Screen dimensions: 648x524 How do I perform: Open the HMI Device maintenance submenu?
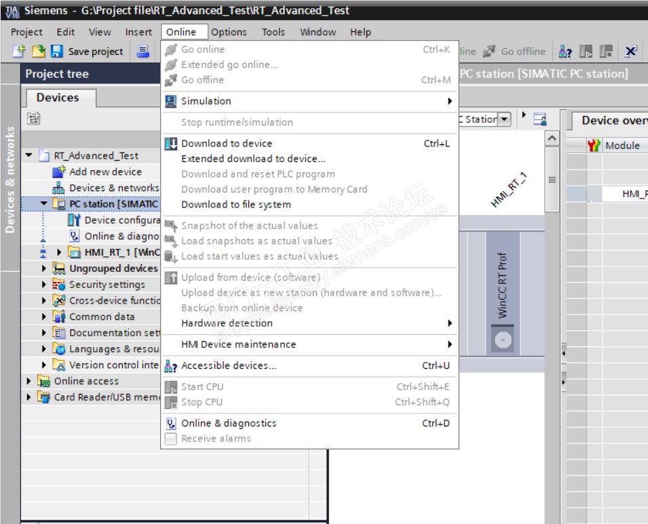click(x=309, y=344)
